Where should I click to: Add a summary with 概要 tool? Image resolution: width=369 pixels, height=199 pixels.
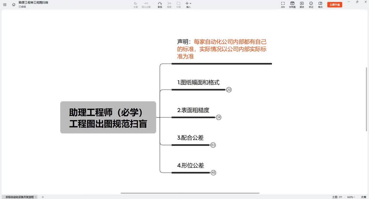(x=169, y=5)
